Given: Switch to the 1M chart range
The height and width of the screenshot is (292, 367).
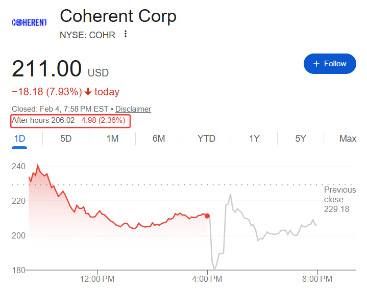Looking at the screenshot, I should click(x=112, y=139).
